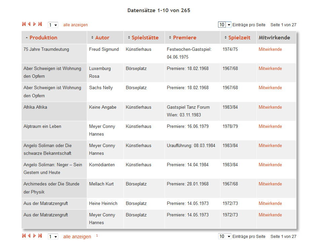Viewport: 319px width, 246px height.
Task: Open Mitwirkende for Luxemburg Rosa row
Action: coord(270,69)
